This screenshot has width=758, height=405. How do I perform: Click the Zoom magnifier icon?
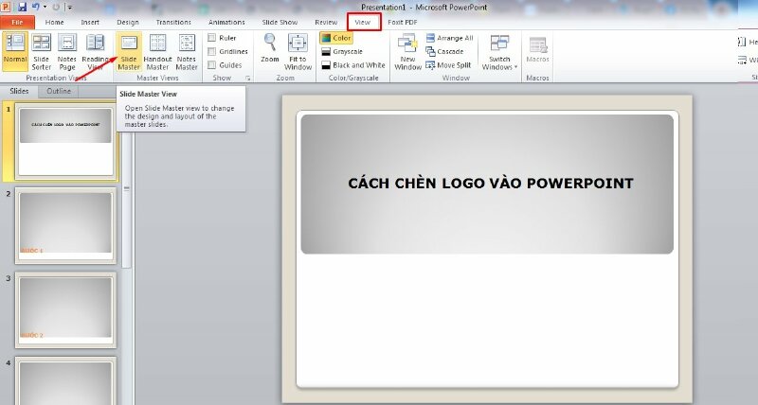coord(270,43)
